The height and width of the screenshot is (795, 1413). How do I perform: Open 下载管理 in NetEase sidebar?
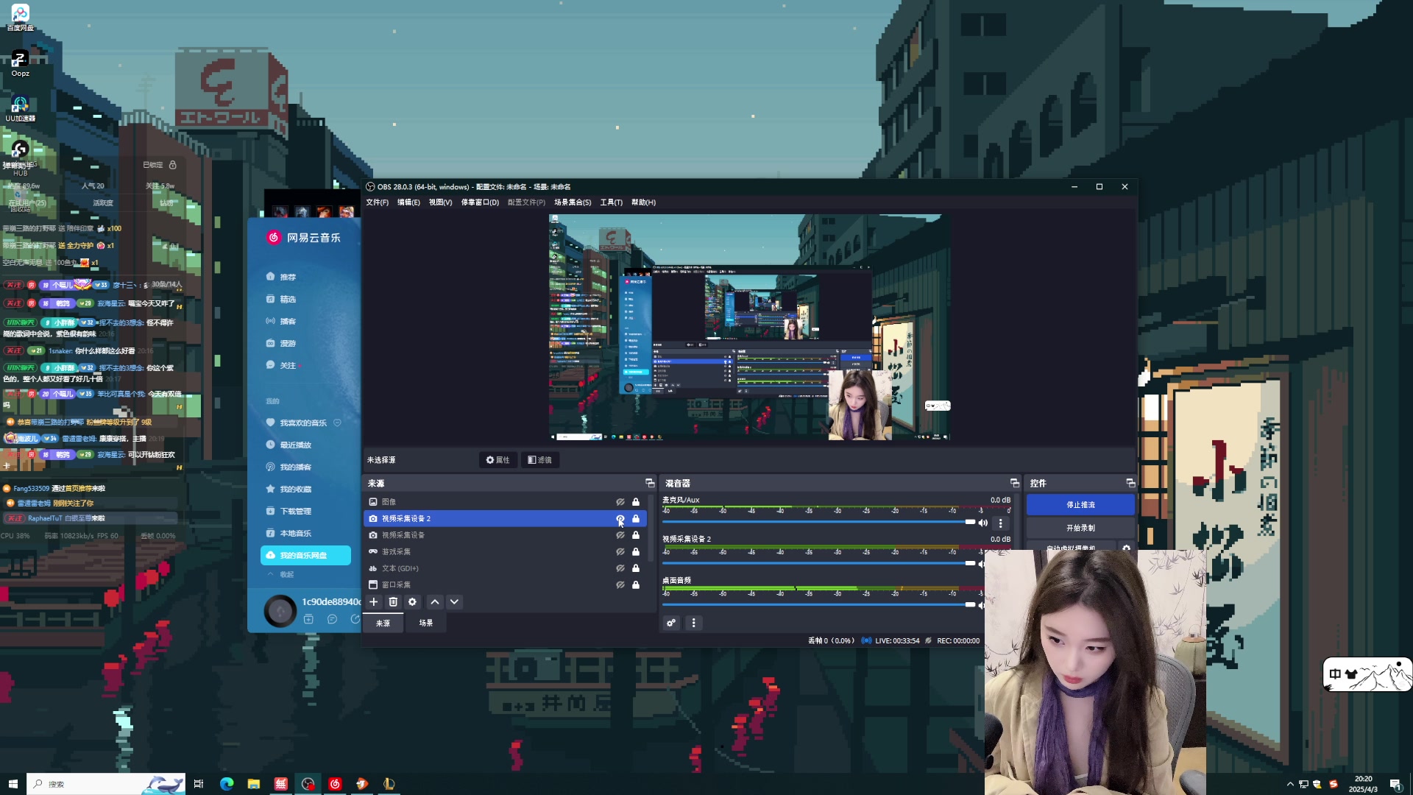click(295, 512)
